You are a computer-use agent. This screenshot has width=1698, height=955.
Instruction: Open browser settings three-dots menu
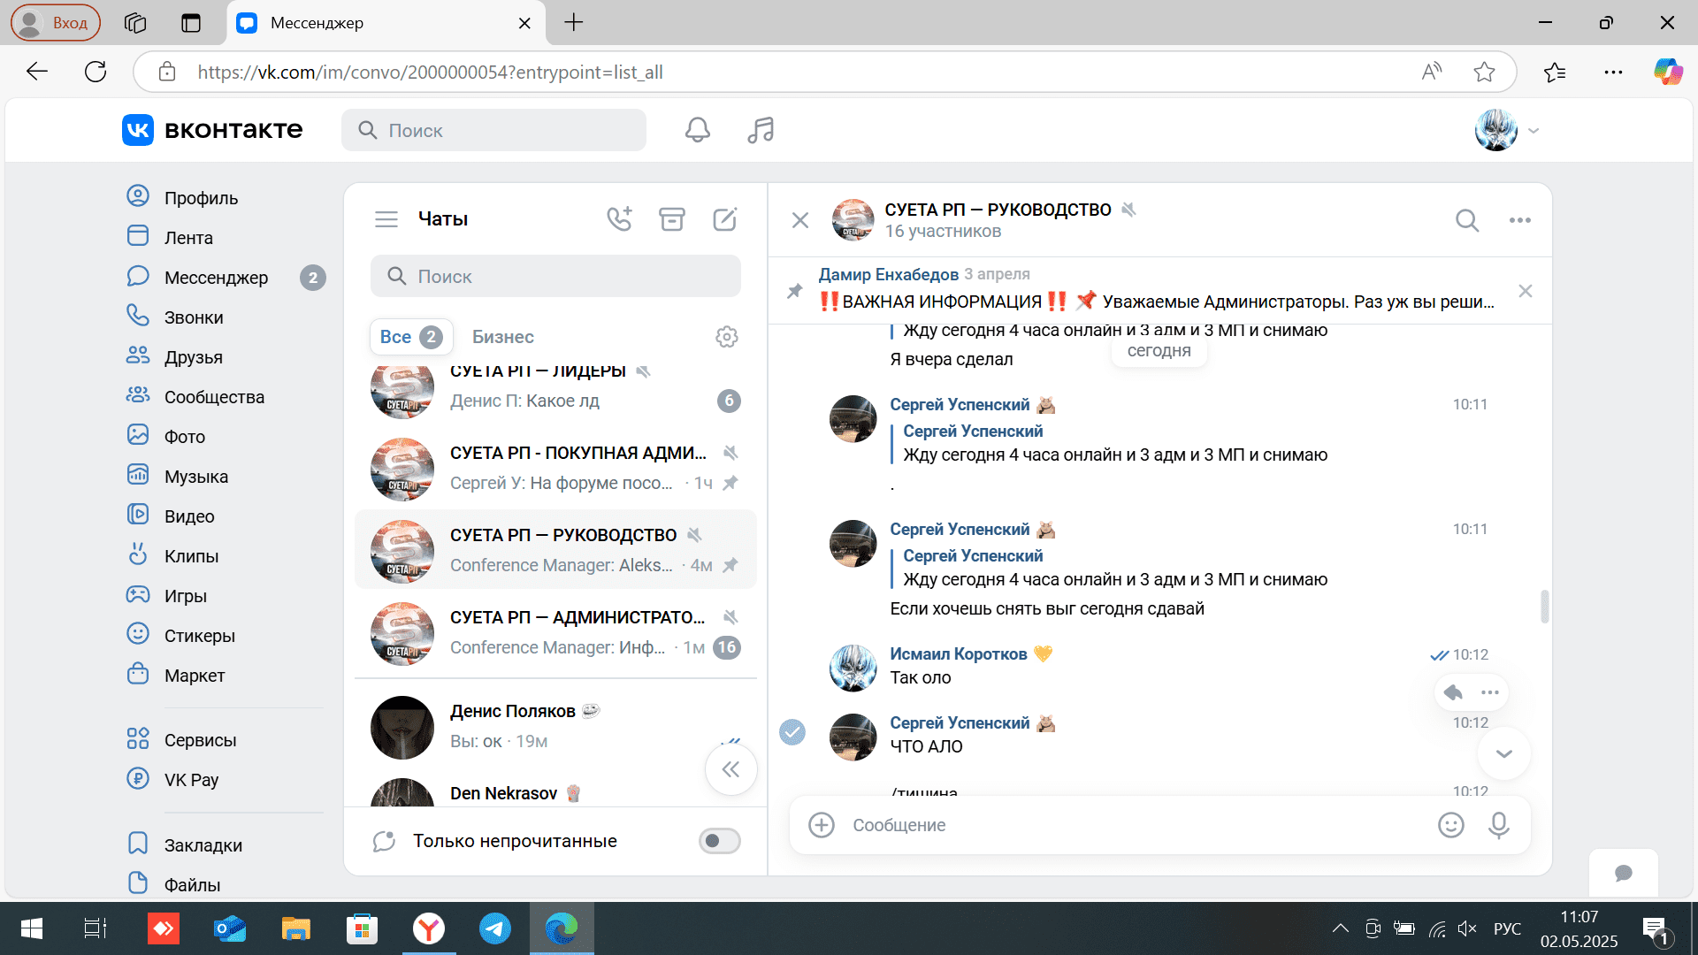click(1613, 72)
